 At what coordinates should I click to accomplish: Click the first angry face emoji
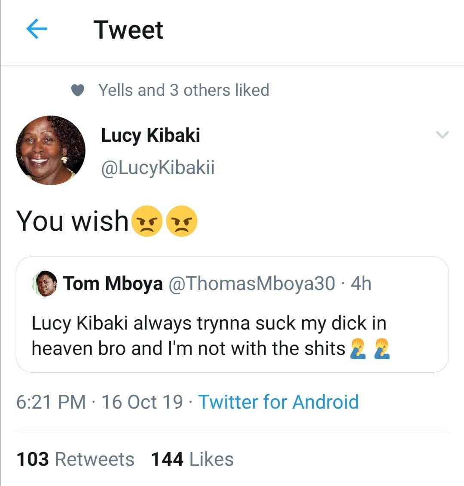click(147, 221)
